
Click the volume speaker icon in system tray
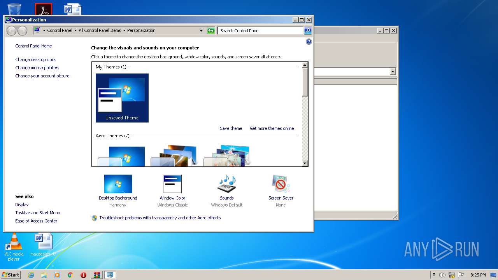442,275
